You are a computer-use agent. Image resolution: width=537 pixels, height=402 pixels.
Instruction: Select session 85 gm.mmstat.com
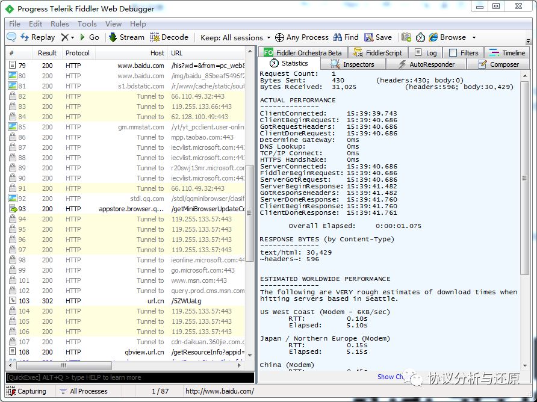pos(125,127)
